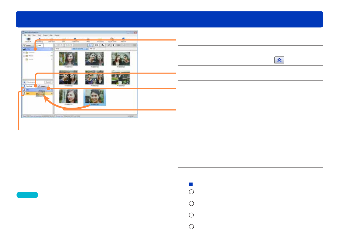Click the Edit toolbar icon

click(x=64, y=40)
